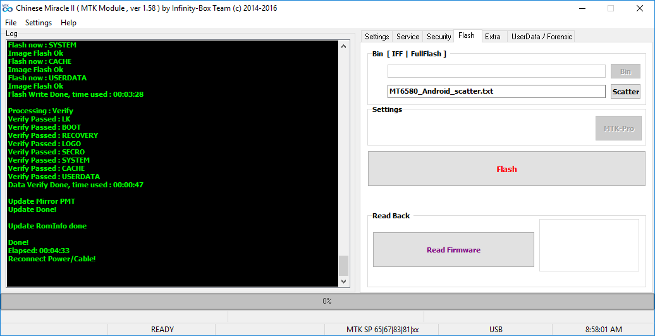Click log line 'Reconnect Power/Cable!'
The width and height of the screenshot is (655, 336).
pyautogui.click(x=52, y=259)
